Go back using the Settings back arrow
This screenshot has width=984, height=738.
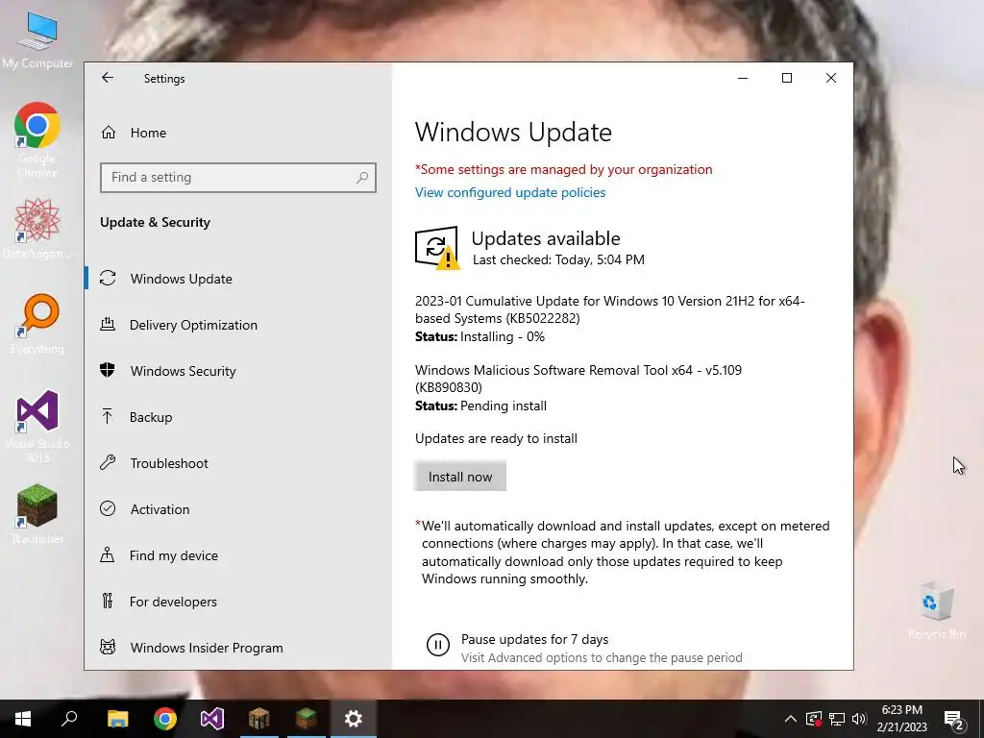click(108, 78)
